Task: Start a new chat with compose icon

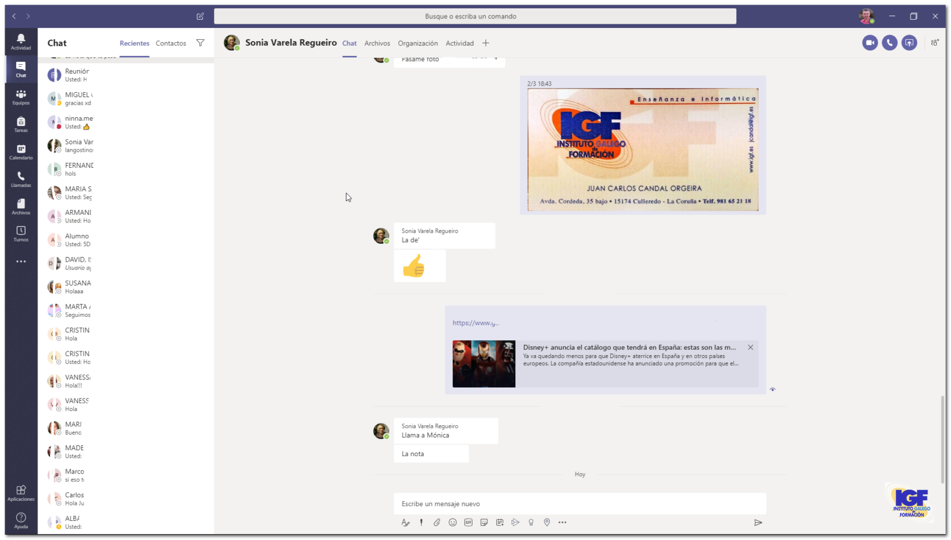Action: [200, 16]
